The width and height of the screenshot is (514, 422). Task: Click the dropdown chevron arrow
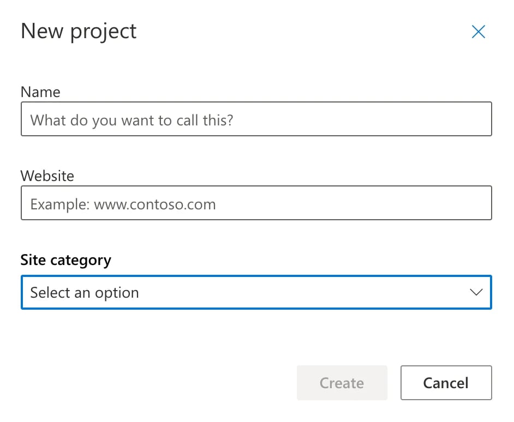[475, 292]
